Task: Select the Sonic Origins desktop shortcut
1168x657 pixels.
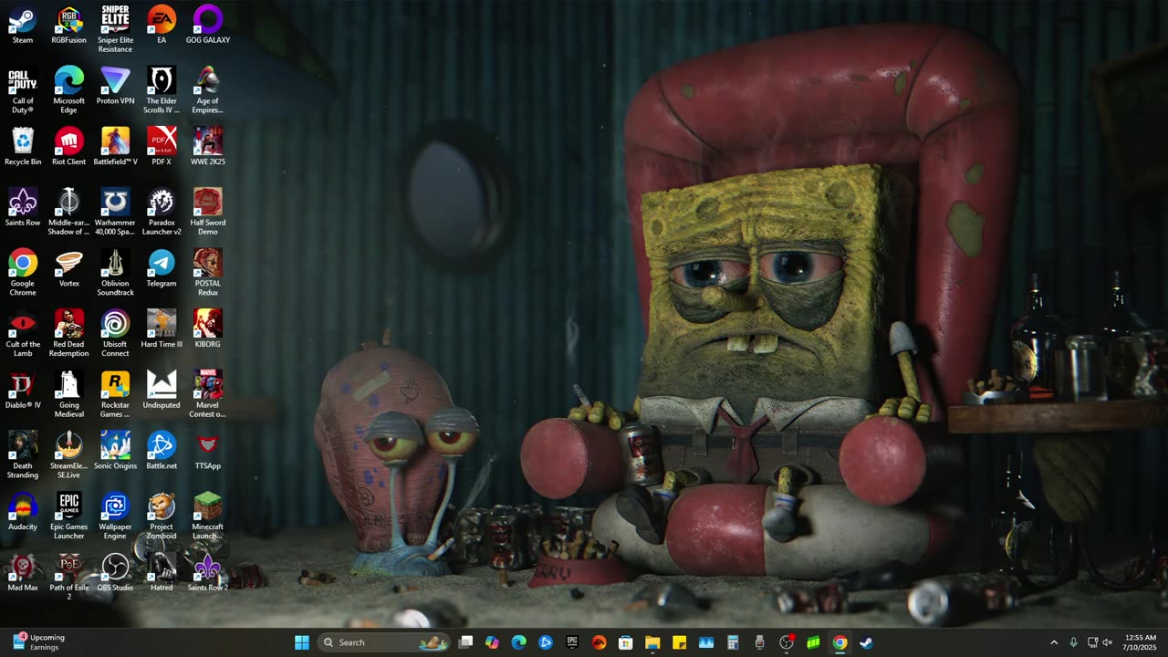Action: click(115, 452)
